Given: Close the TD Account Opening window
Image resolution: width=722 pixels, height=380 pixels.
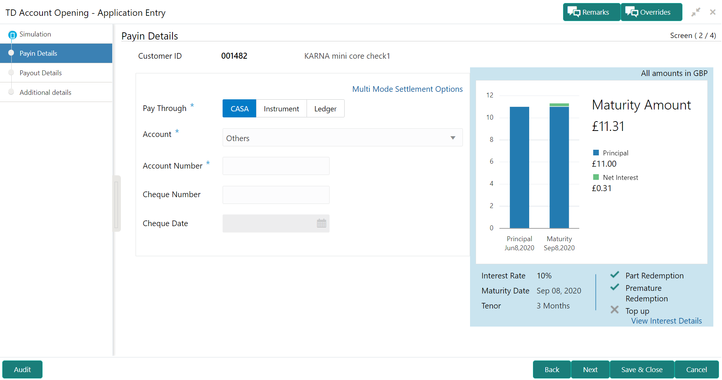Looking at the screenshot, I should 713,12.
